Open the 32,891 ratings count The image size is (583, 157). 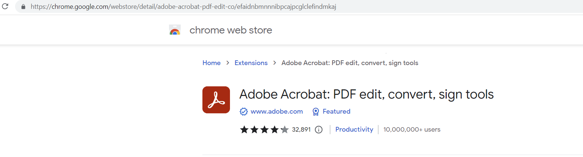[301, 129]
